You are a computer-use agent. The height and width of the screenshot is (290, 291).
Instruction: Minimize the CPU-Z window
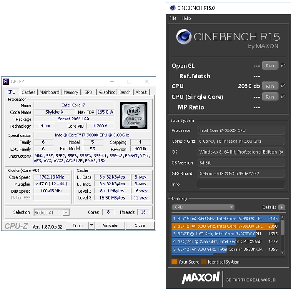point(112,82)
